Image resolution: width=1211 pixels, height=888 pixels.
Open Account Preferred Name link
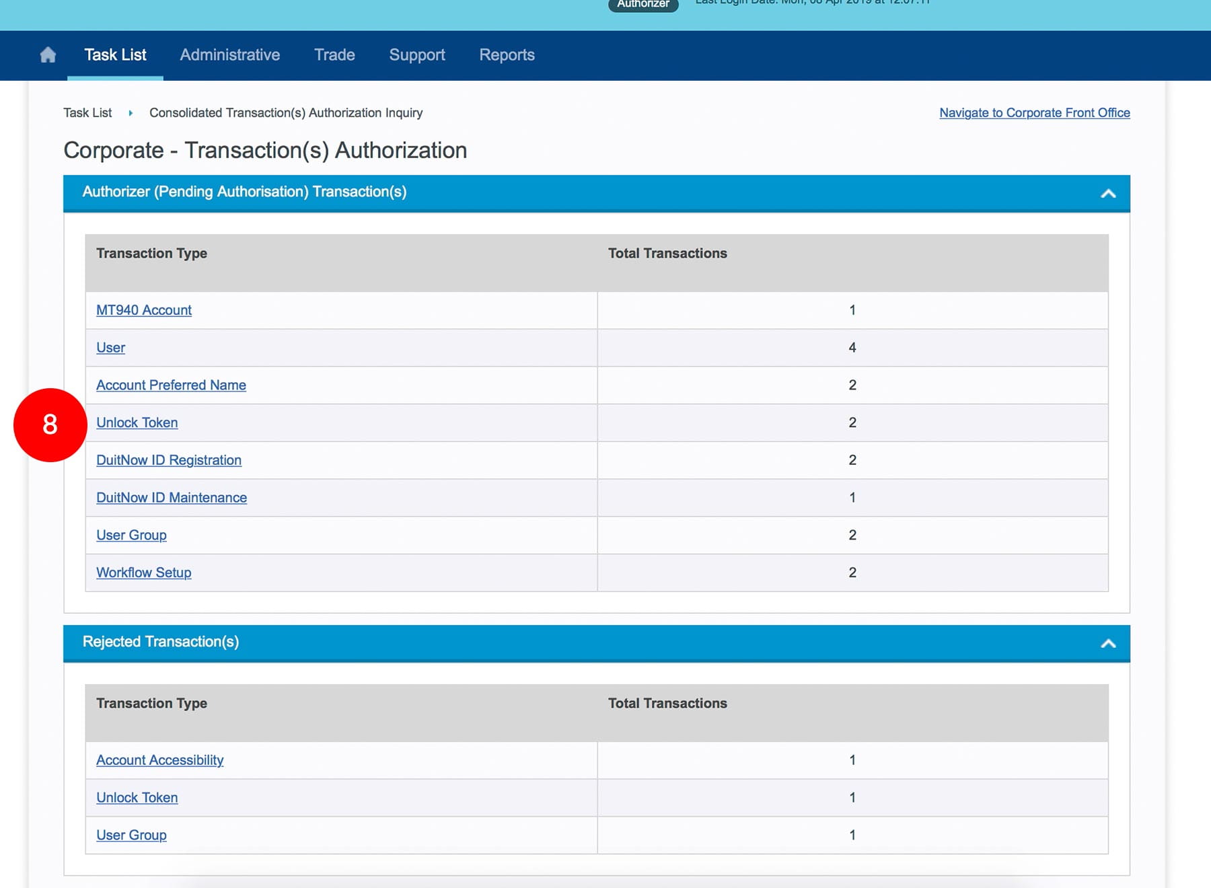coord(171,385)
